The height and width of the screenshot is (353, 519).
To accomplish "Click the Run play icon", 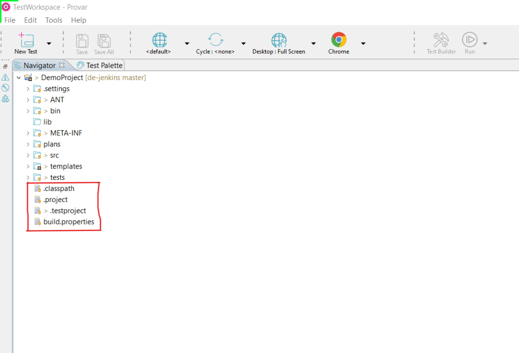I will pos(470,40).
